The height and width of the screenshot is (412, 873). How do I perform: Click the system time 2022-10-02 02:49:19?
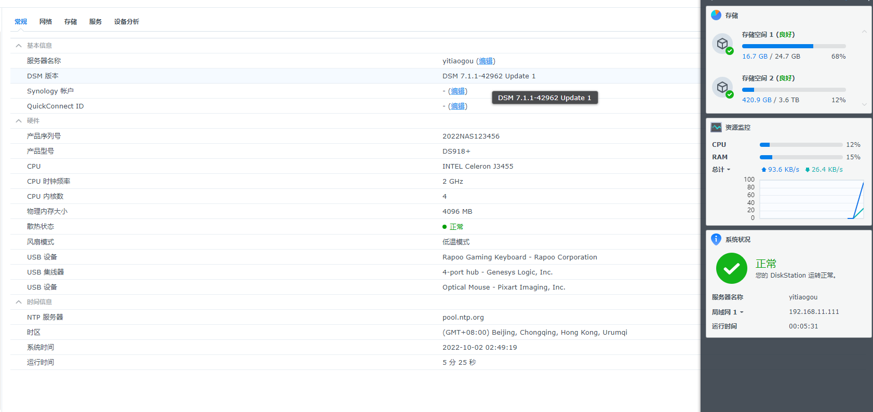[x=480, y=347]
